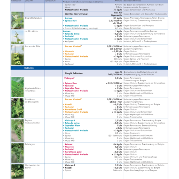Click 'Anteva' in the 3-5 leaf stage row
Image resolution: width=179 pixels, height=179 pixels.
coord(69,18)
